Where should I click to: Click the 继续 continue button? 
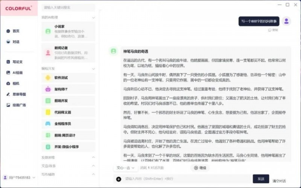point(200,168)
